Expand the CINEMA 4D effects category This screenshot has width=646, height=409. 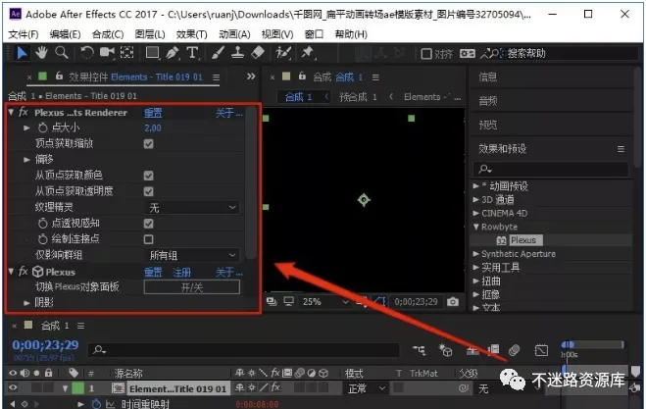(476, 213)
